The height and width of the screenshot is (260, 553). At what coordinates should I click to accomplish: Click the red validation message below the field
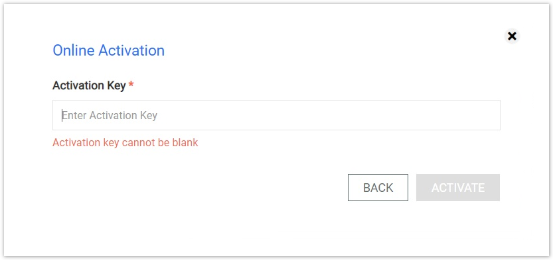[125, 143]
